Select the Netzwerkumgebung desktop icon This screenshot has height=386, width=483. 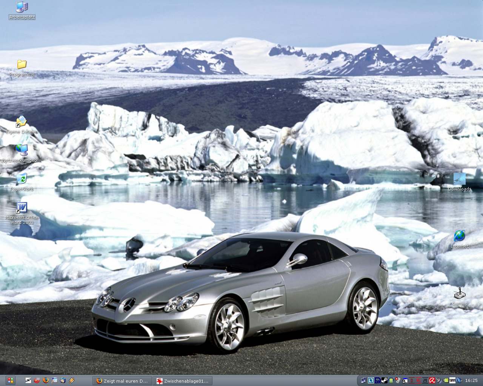[x=22, y=150]
